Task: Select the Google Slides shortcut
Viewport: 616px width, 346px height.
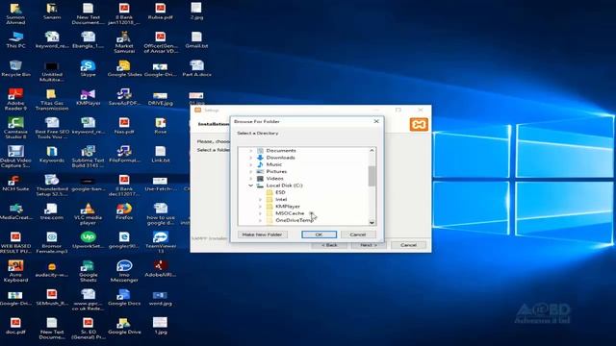Action: 124,69
